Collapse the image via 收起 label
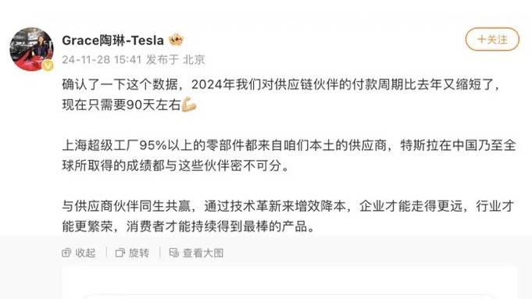The width and height of the screenshot is (532, 299). click(x=85, y=253)
